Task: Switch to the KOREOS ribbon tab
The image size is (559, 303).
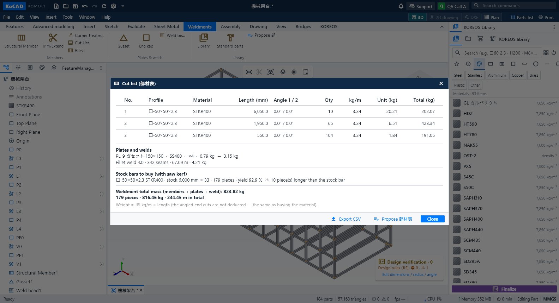Action: click(x=329, y=26)
